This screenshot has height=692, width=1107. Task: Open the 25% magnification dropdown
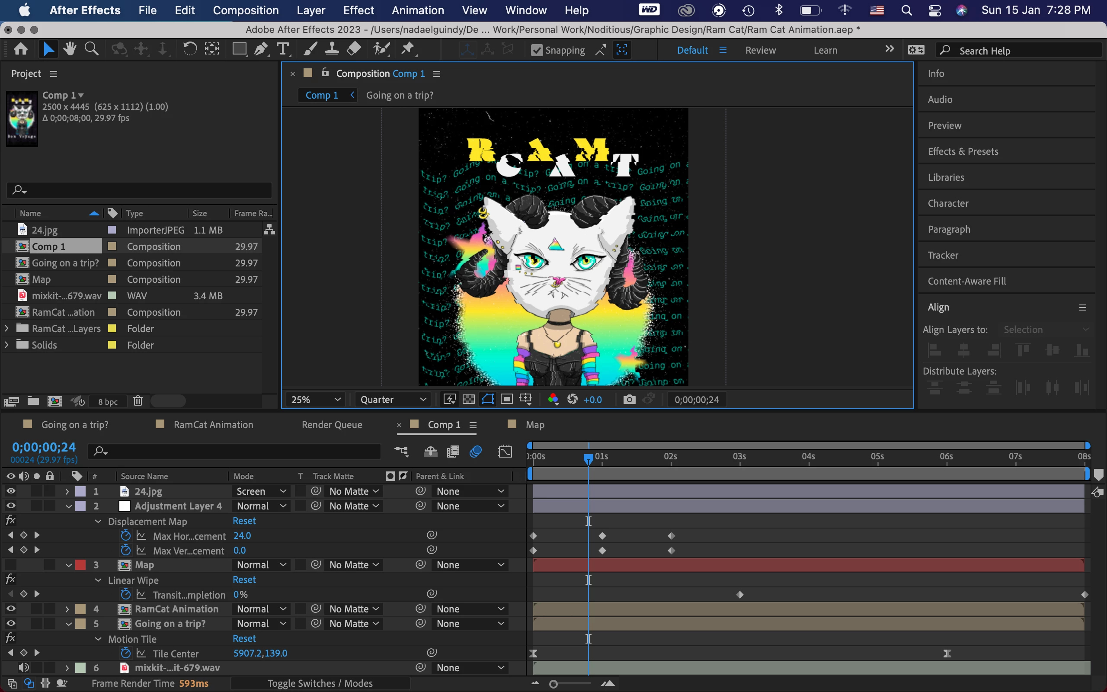click(x=316, y=400)
